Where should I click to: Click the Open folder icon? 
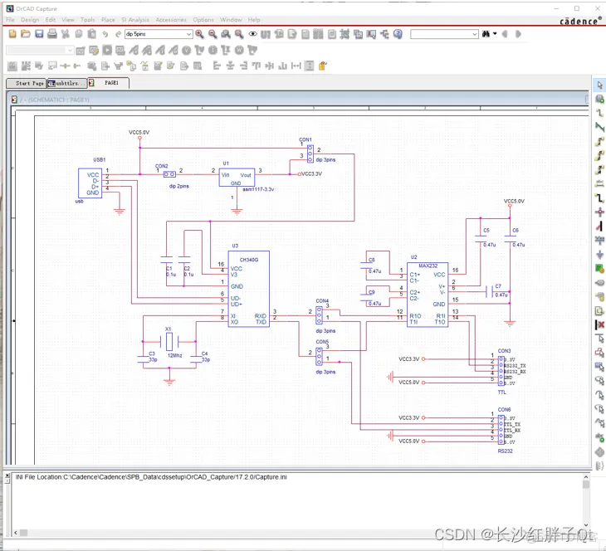[x=26, y=34]
